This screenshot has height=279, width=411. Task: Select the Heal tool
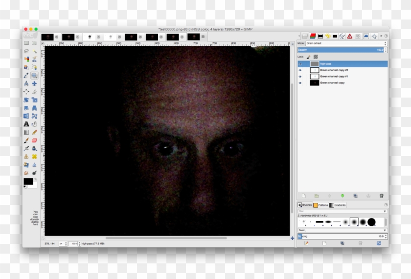(x=34, y=157)
